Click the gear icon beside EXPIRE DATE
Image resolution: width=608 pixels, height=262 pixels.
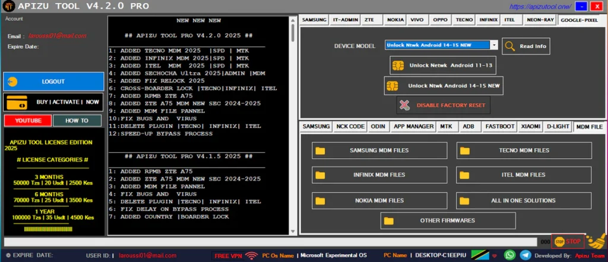pyautogui.click(x=8, y=255)
